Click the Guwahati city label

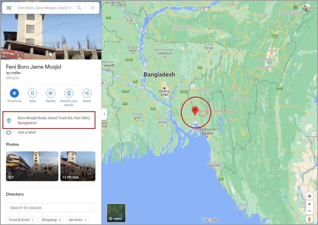click(204, 7)
